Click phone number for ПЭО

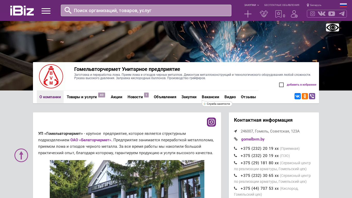259,156
